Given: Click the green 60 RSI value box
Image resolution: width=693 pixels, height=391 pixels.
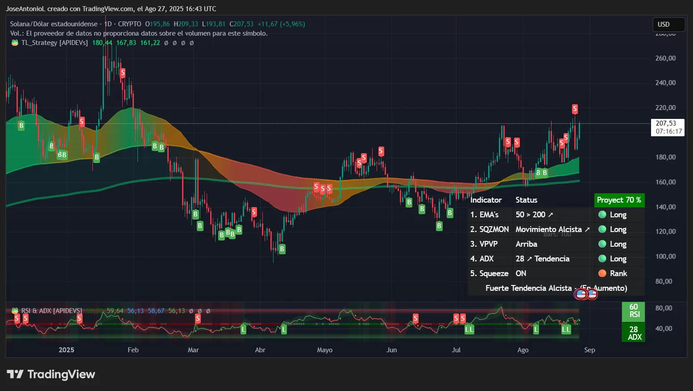Looking at the screenshot, I should pos(634,311).
